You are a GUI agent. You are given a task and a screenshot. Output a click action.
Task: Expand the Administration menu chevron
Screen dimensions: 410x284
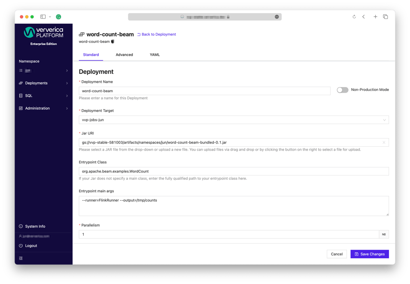(67, 108)
